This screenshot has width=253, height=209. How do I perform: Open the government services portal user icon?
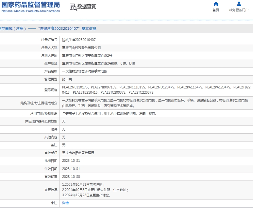pos(239,4)
